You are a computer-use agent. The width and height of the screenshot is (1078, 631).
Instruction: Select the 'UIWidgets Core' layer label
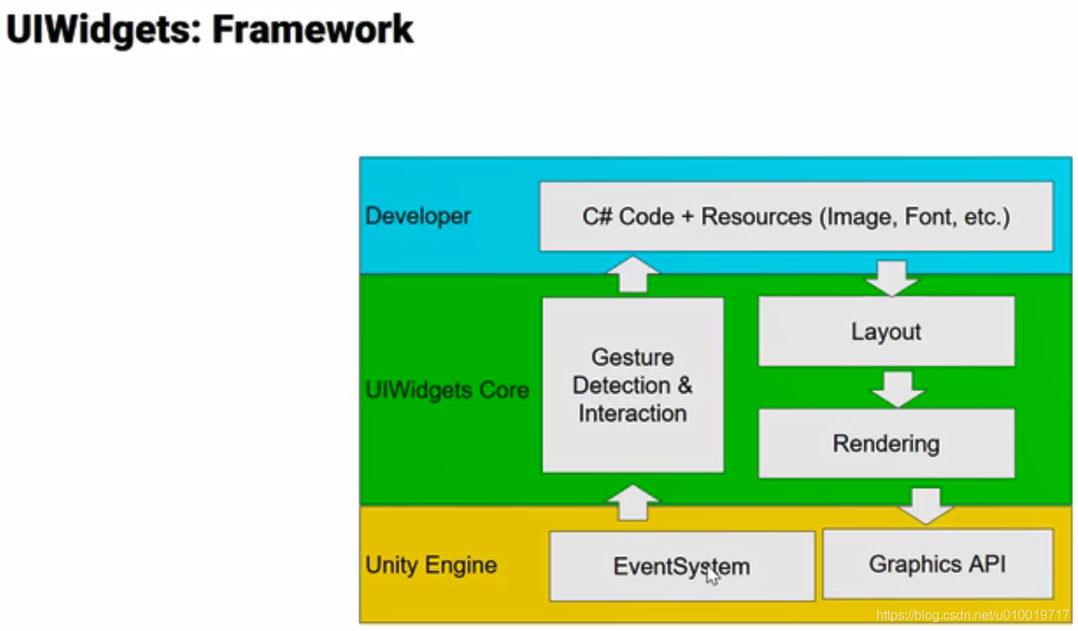(447, 389)
